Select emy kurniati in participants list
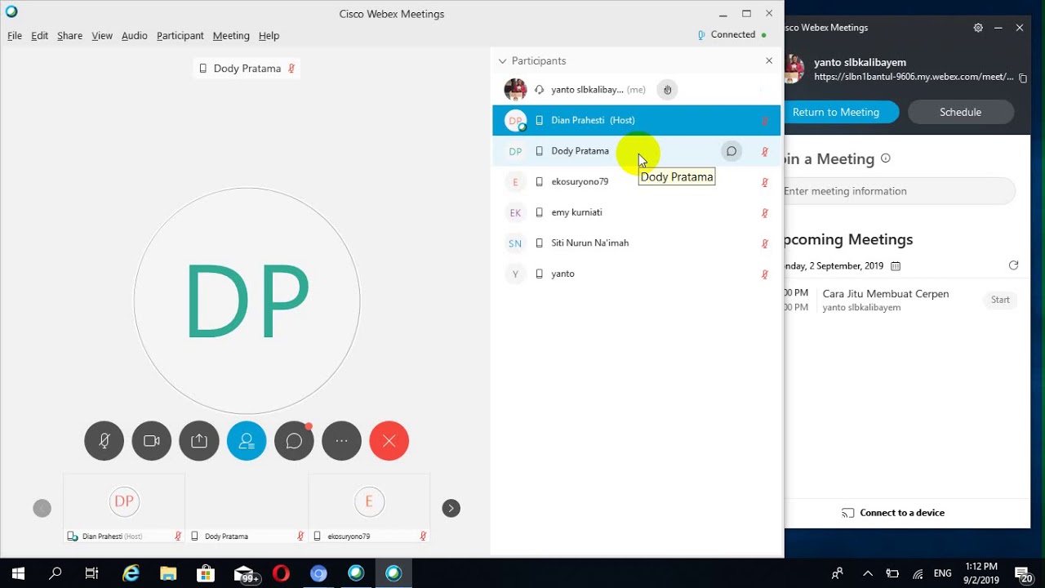The height and width of the screenshot is (588, 1045). coord(637,212)
